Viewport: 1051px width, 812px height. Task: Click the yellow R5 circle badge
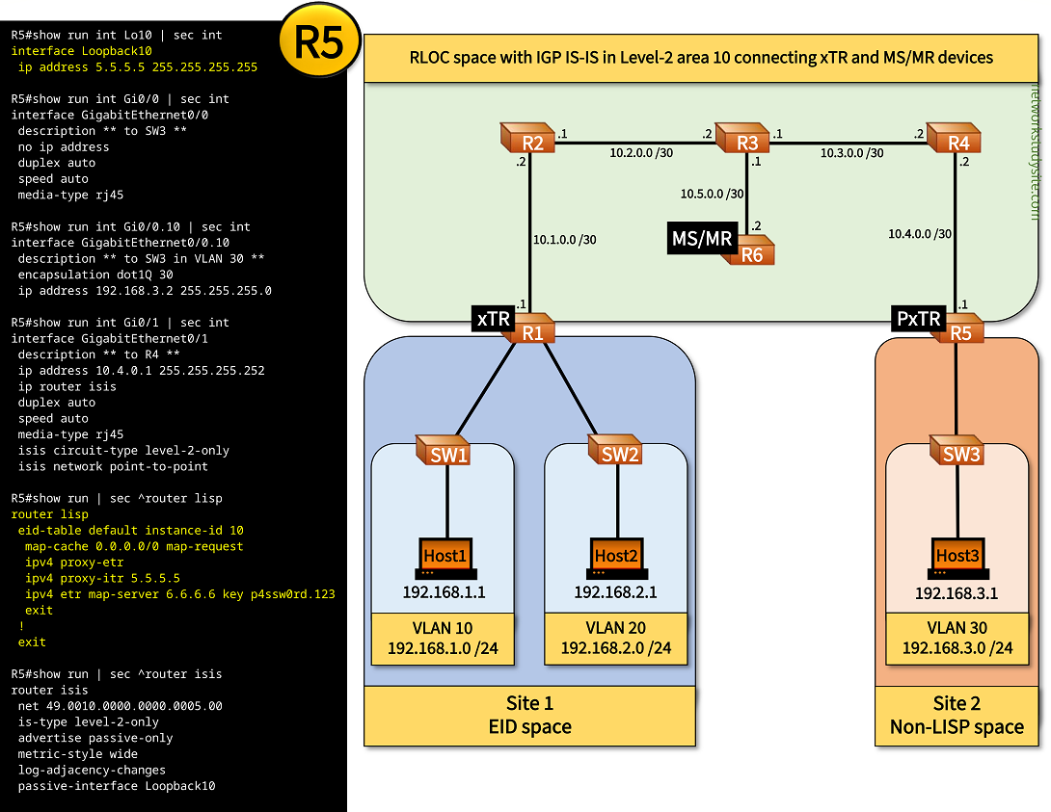(319, 44)
